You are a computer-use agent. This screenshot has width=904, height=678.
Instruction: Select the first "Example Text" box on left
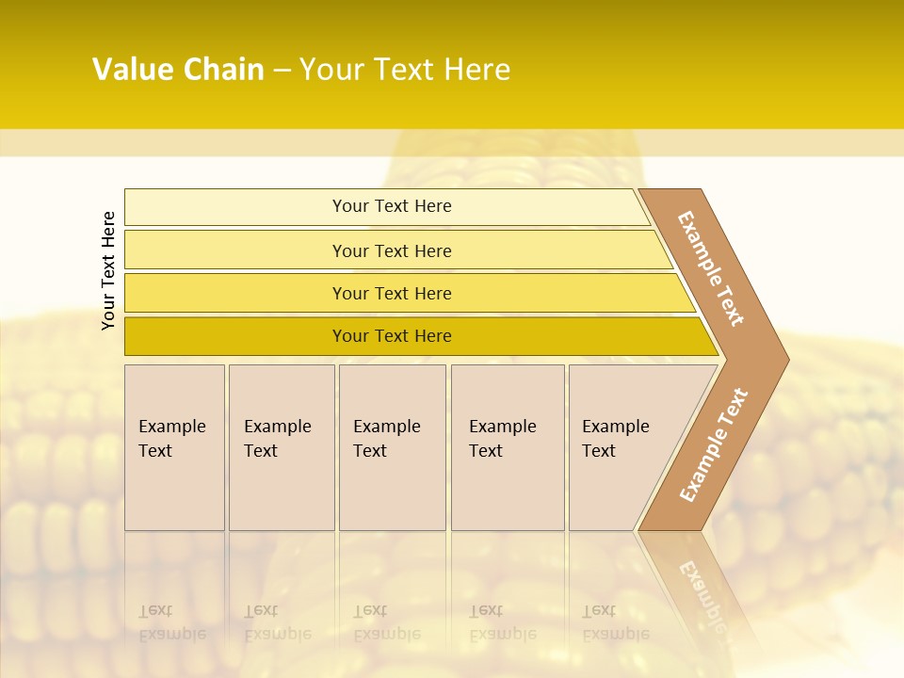click(x=174, y=447)
